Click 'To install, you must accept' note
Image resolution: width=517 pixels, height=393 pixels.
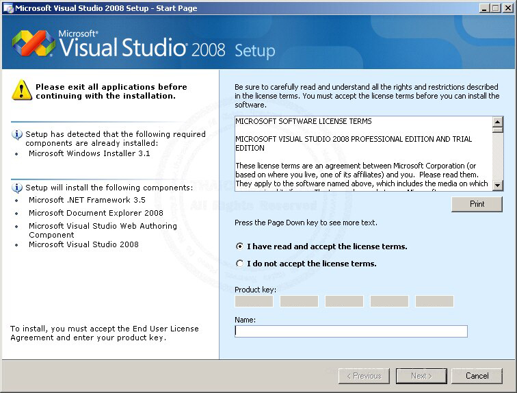point(105,333)
